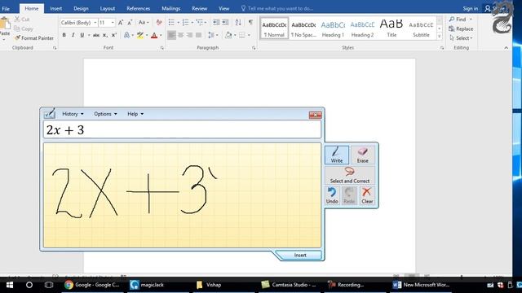The height and width of the screenshot is (293, 522).
Task: Click Paste icon
Action: tap(5, 24)
